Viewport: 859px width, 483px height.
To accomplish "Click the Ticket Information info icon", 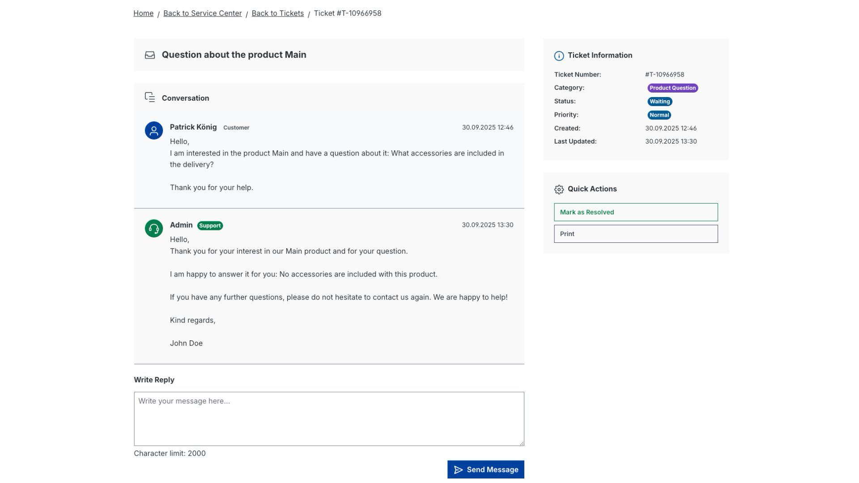I will [559, 56].
